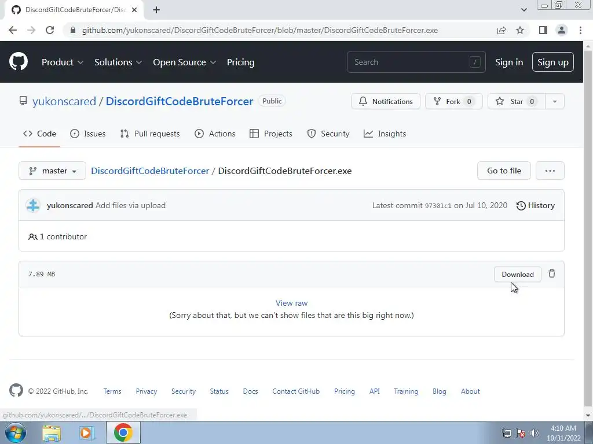Open the yukonscared owner link
593x444 pixels.
point(64,101)
